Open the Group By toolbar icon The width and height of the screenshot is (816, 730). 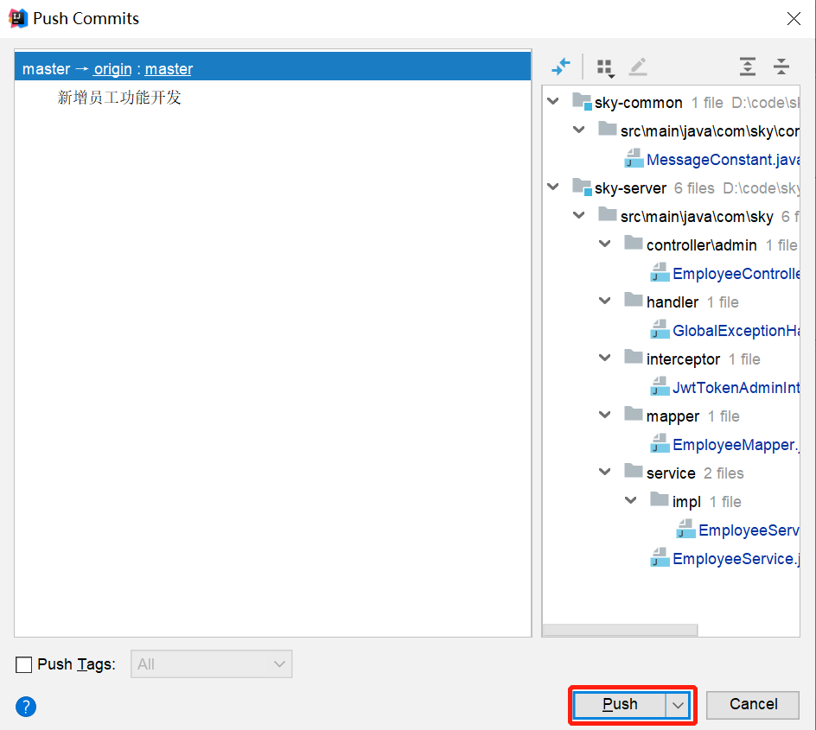[x=605, y=67]
